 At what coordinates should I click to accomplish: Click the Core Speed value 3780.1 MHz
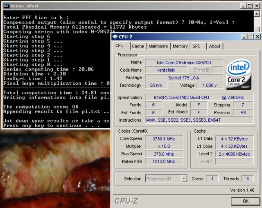[x=164, y=139]
